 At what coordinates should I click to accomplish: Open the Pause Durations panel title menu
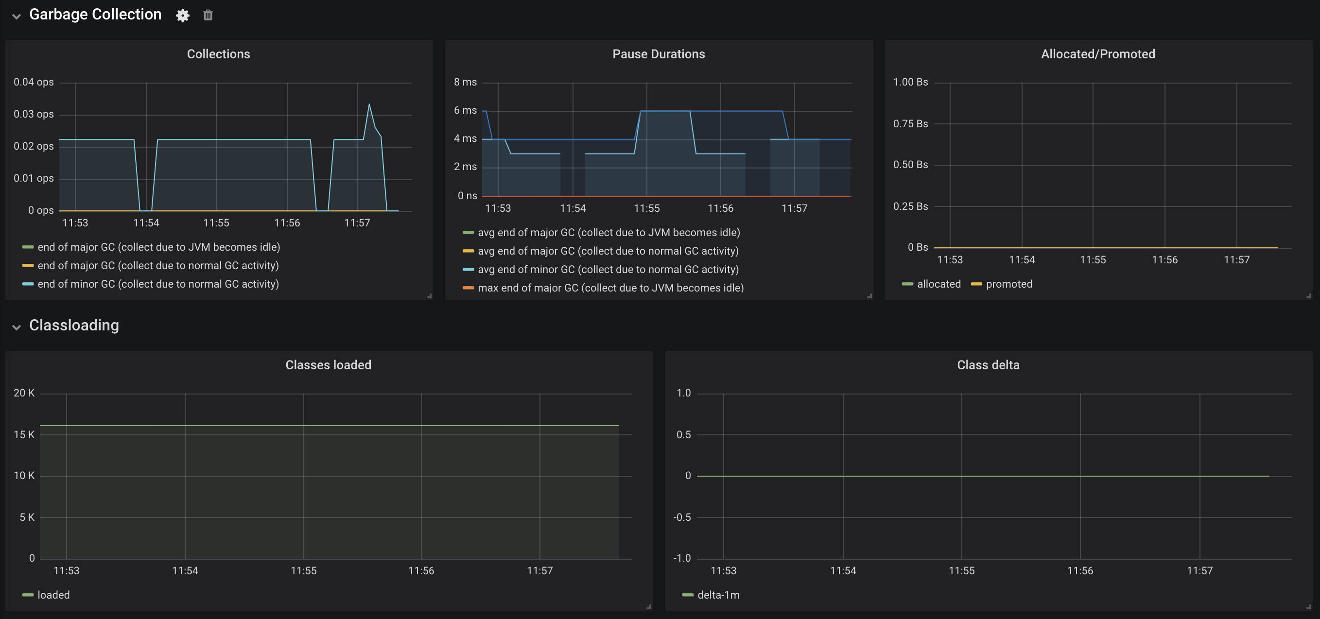(x=659, y=54)
